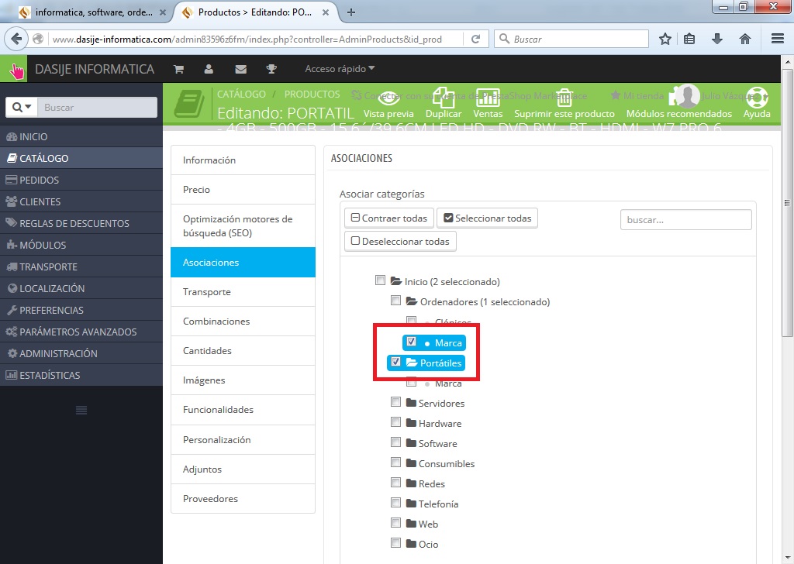Viewport: 794px width, 564px height.
Task: Click the page vertical scrollbar thumb
Action: [787, 202]
